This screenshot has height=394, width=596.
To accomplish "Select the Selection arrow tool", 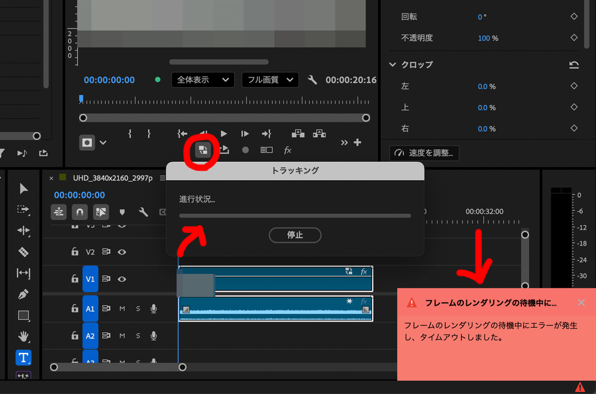I will 23,188.
